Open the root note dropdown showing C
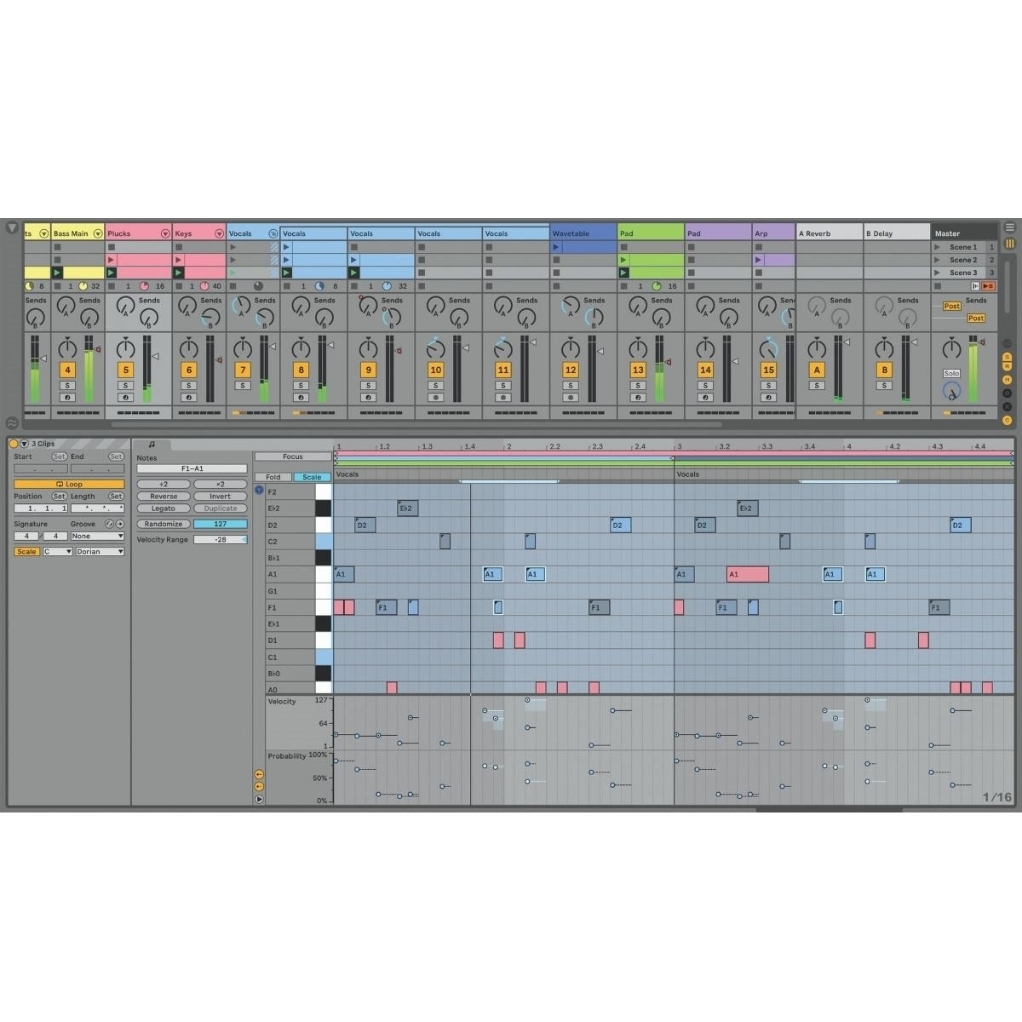Image resolution: width=1022 pixels, height=1022 pixels. [x=56, y=551]
